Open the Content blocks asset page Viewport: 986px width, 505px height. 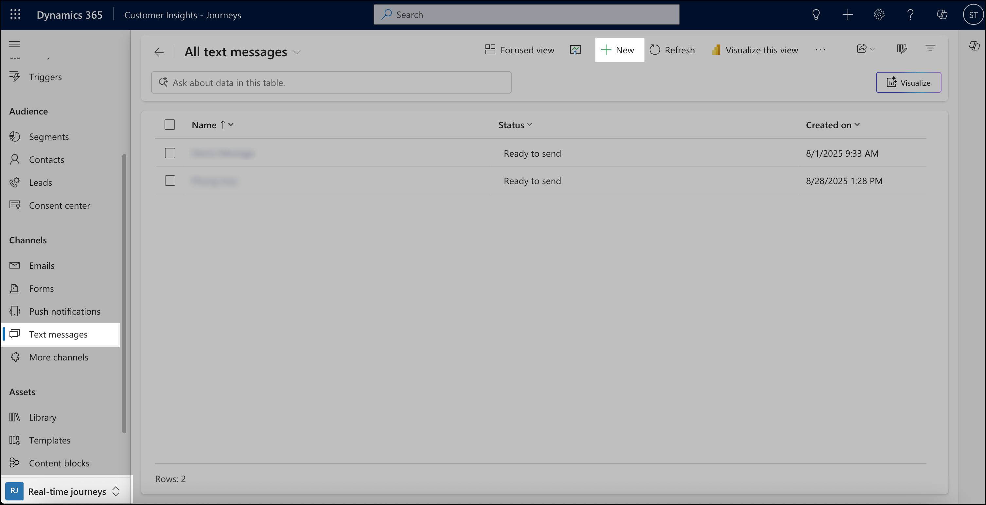pyautogui.click(x=59, y=463)
